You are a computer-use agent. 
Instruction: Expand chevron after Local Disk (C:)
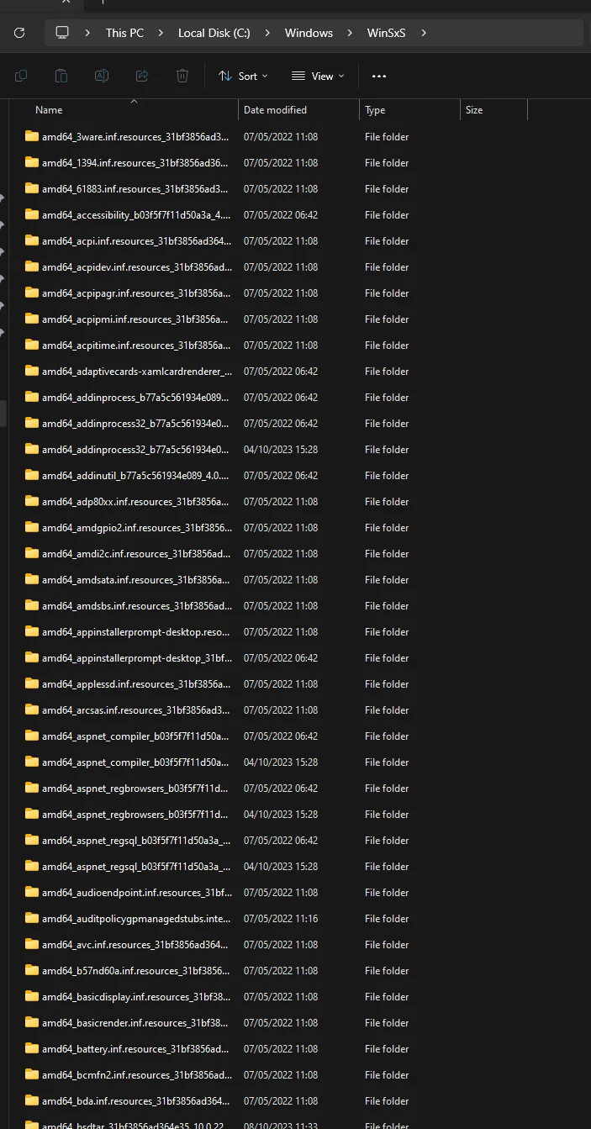coord(267,33)
